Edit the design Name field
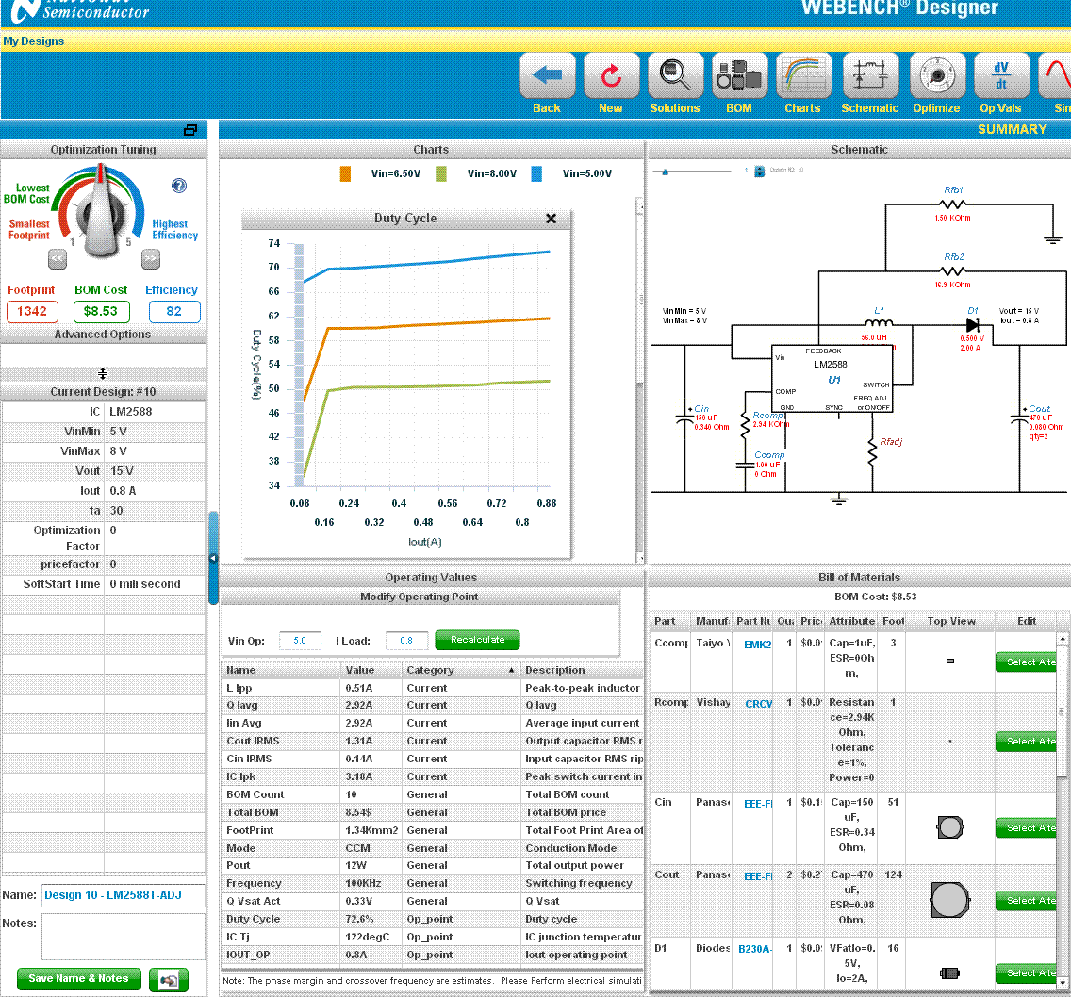This screenshot has width=1071, height=997. pyautogui.click(x=123, y=895)
